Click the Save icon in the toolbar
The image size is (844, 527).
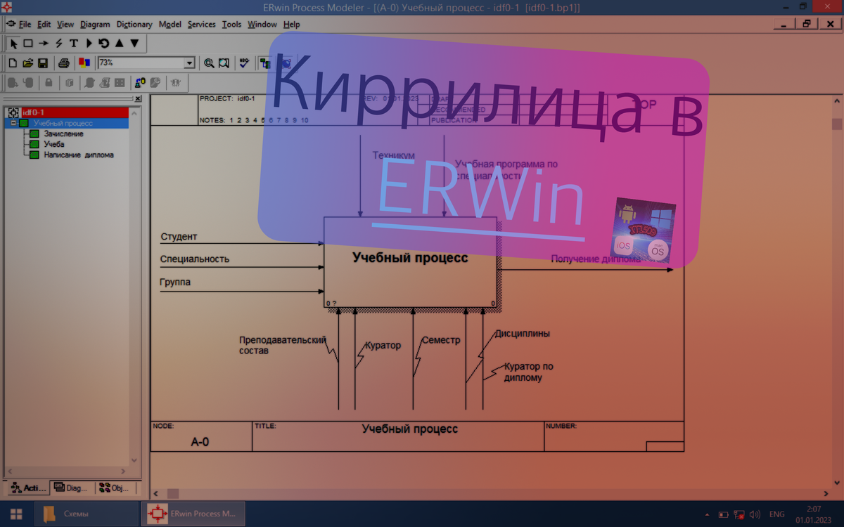(x=42, y=63)
